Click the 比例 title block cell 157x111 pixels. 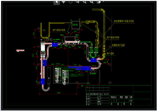tap(131, 97)
